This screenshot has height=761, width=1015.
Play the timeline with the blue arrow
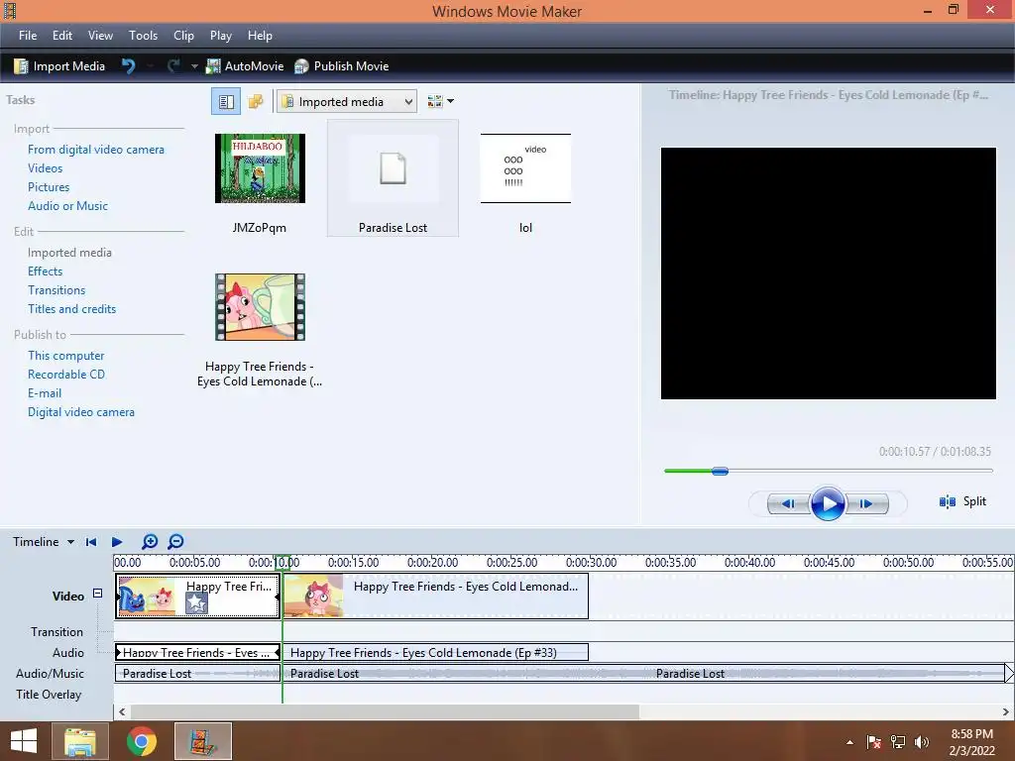click(117, 542)
